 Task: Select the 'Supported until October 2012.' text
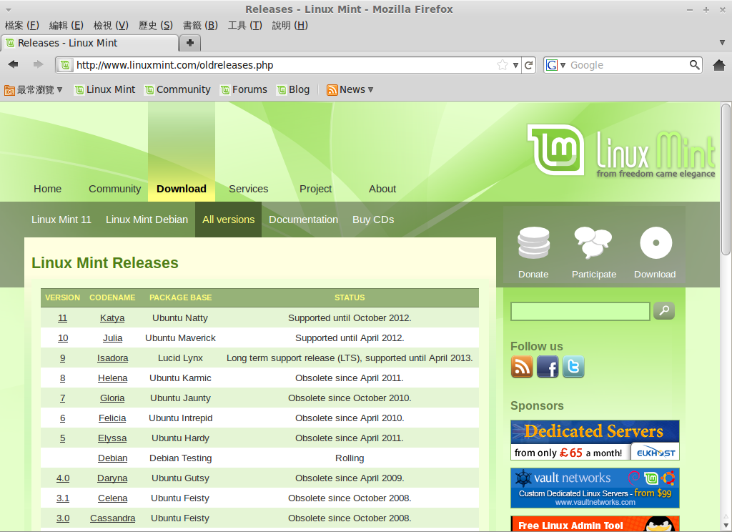pos(350,318)
